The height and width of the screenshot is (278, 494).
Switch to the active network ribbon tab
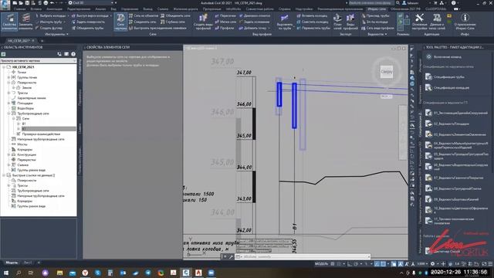point(377,9)
